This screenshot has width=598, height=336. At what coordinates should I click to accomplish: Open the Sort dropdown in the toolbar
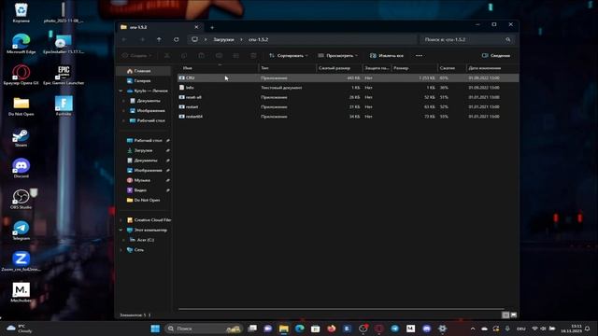pos(289,56)
